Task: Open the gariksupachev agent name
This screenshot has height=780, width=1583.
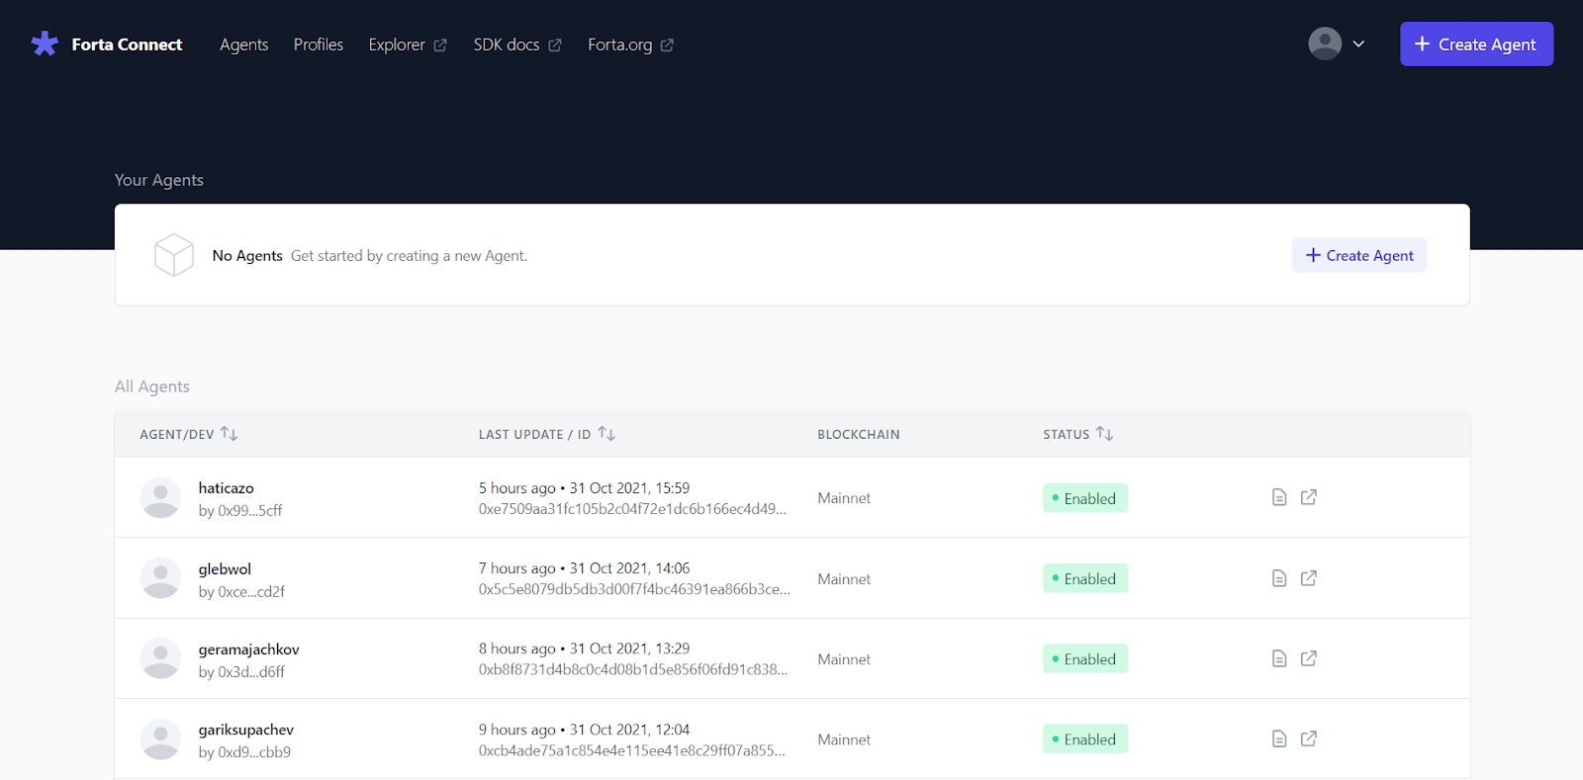Action: pos(246,730)
